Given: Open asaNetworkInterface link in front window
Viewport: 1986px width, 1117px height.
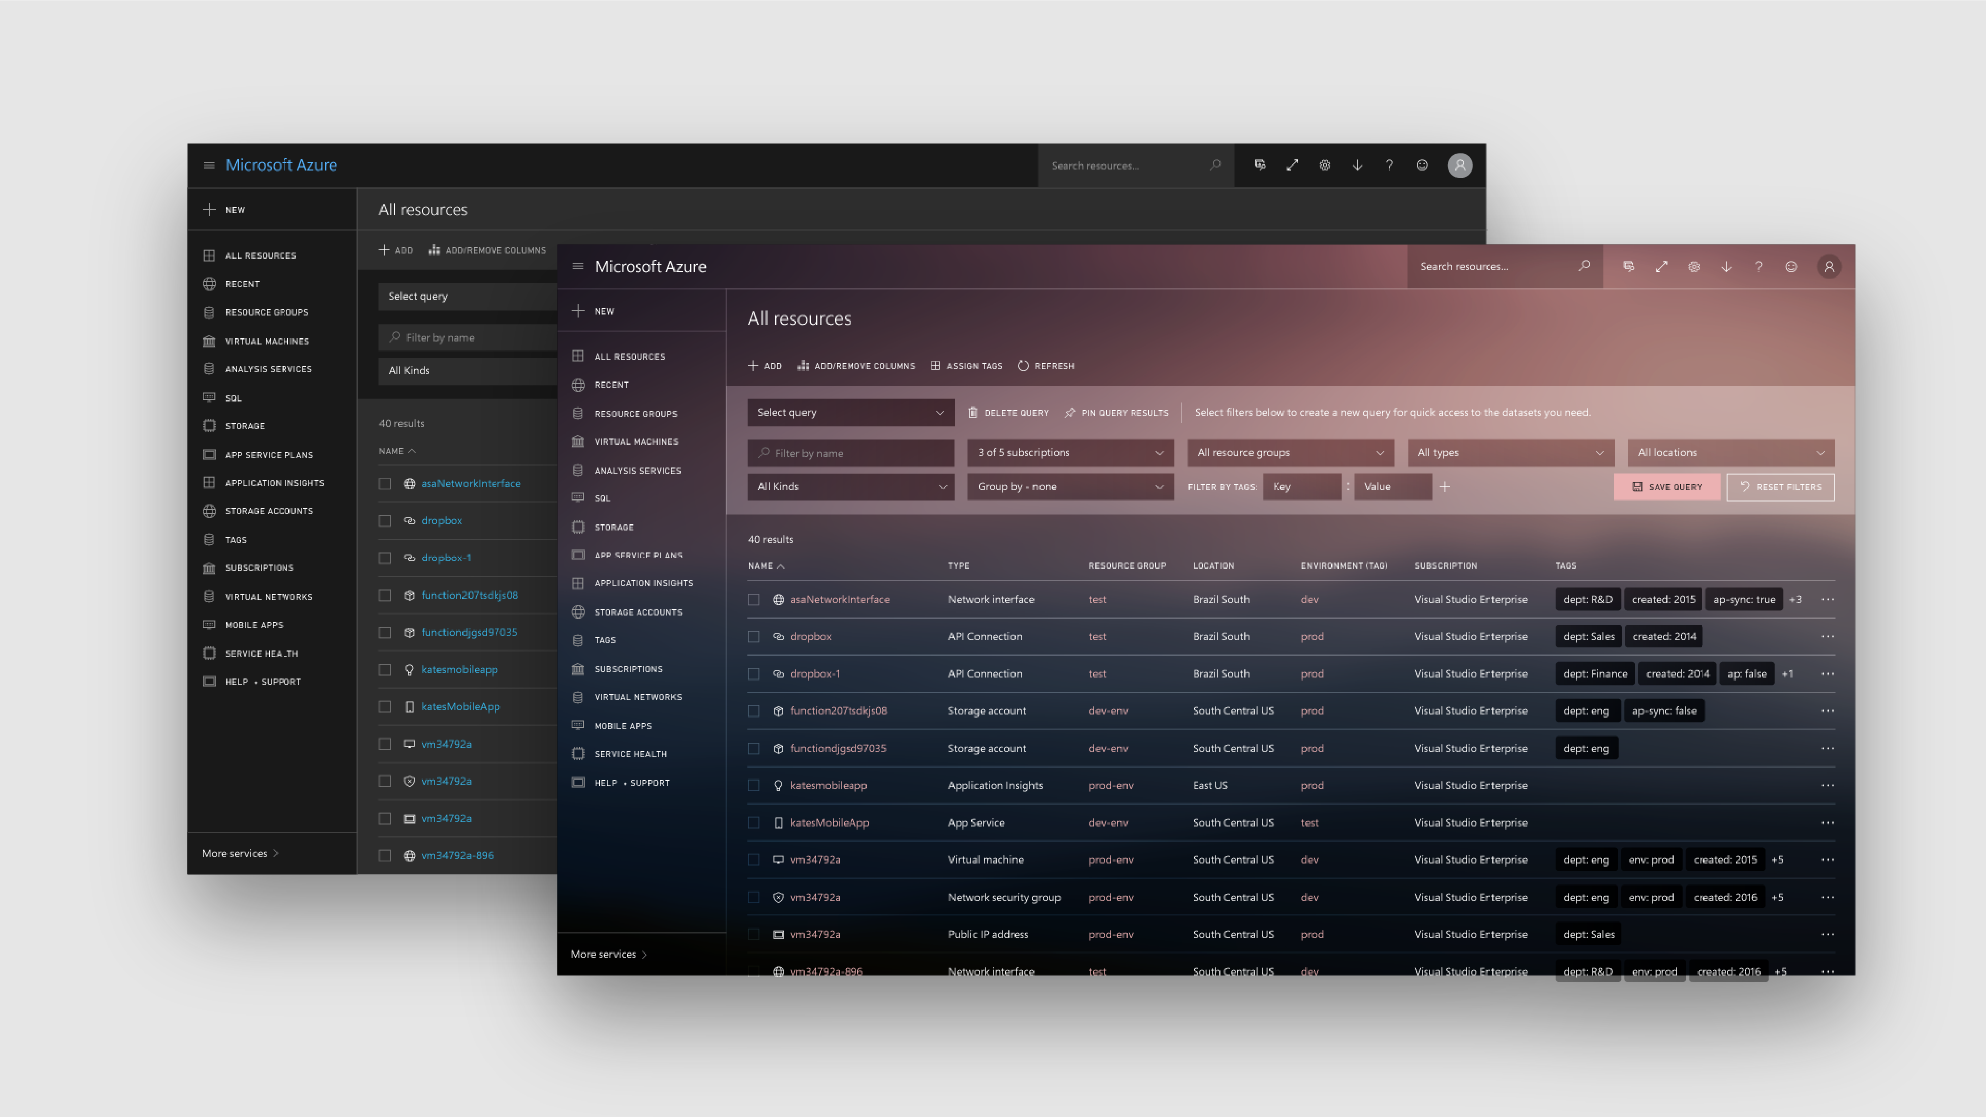Looking at the screenshot, I should click(x=840, y=599).
